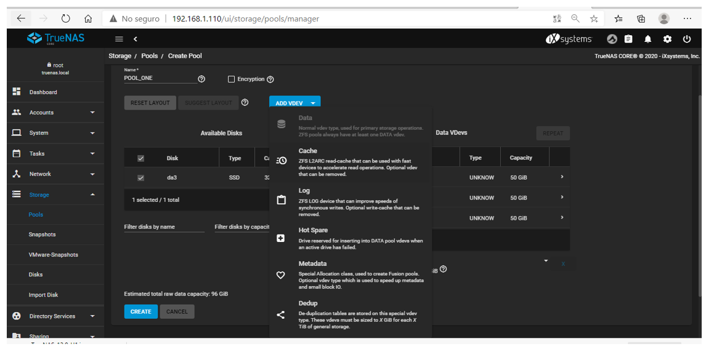Image resolution: width=714 pixels, height=349 pixels.
Task: Click the Filter disks by capacity field
Action: [242, 227]
